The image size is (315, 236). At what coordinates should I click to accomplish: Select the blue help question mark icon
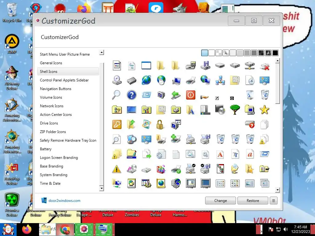tap(132, 95)
